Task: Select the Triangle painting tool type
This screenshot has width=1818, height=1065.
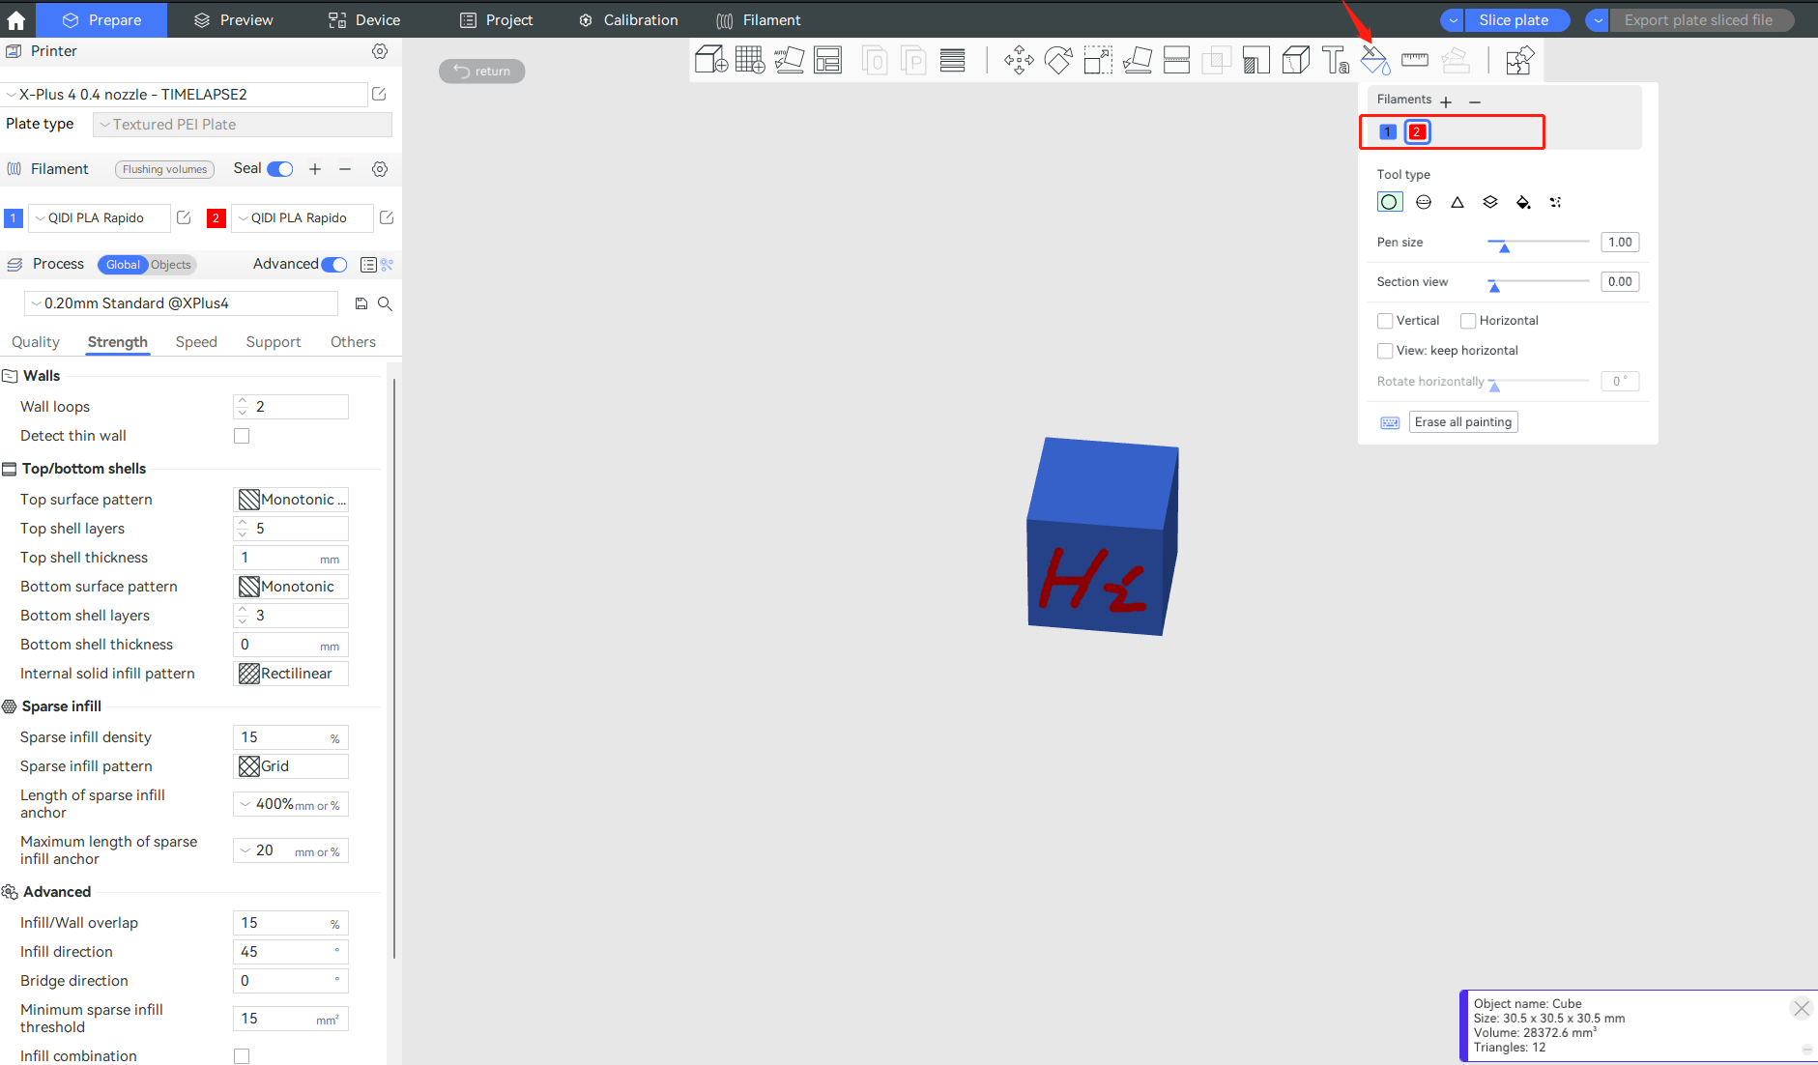Action: [x=1456, y=201]
